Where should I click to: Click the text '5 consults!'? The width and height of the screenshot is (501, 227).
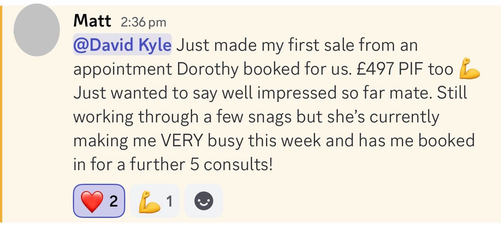tap(230, 164)
